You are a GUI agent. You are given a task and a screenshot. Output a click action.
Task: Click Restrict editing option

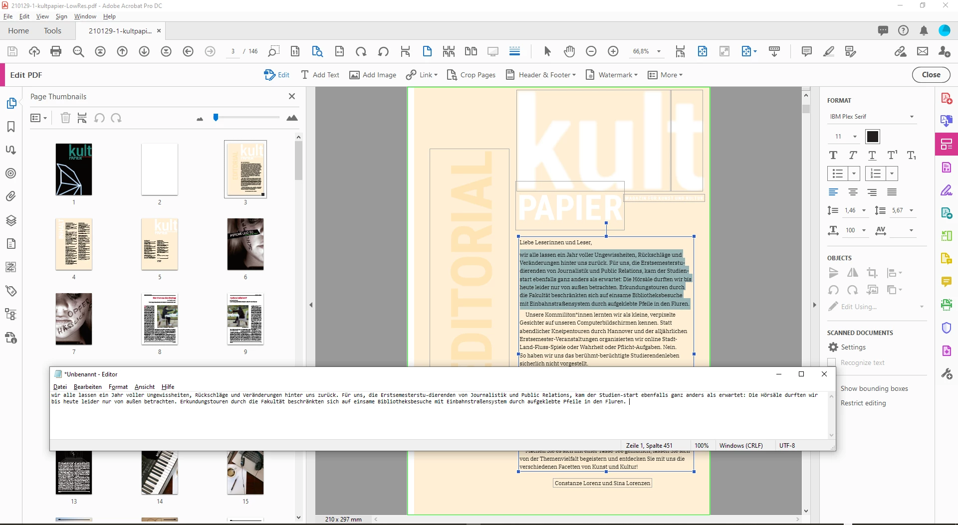pos(863,403)
